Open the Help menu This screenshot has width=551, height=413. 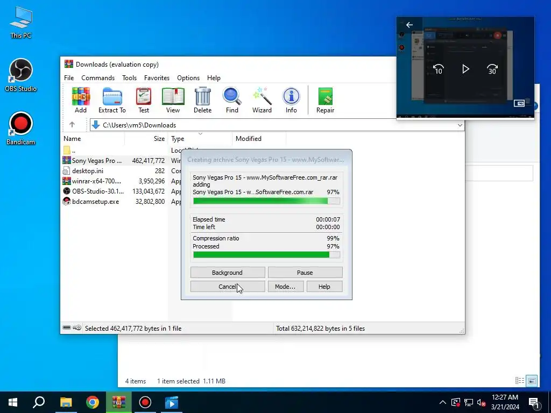pos(214,77)
